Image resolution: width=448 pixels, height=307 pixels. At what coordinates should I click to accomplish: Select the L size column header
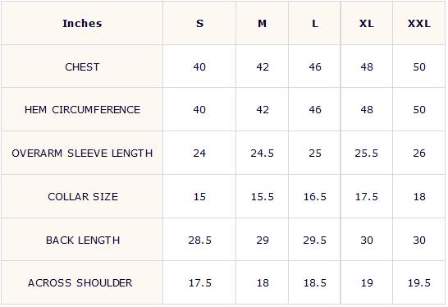(x=314, y=23)
